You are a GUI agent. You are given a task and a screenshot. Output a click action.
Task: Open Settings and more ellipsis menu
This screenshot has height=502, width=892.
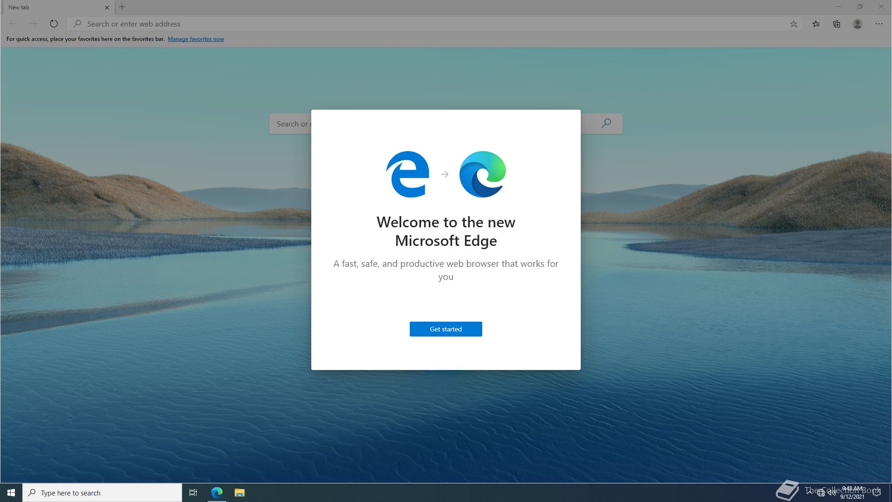[x=879, y=24]
